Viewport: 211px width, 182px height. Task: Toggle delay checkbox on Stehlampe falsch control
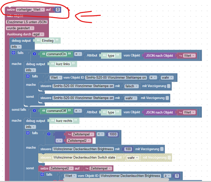169,86
